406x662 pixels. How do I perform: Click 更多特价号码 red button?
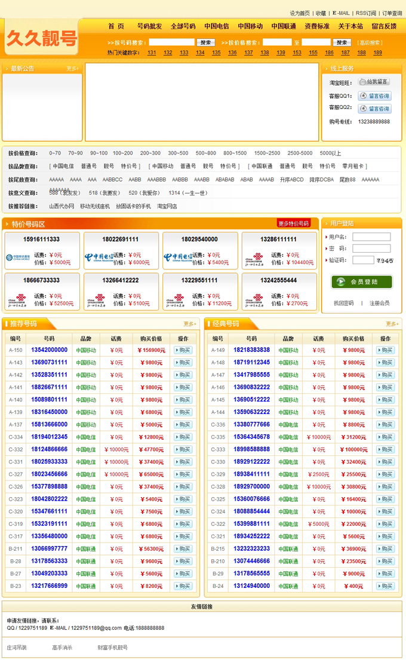tap(294, 223)
